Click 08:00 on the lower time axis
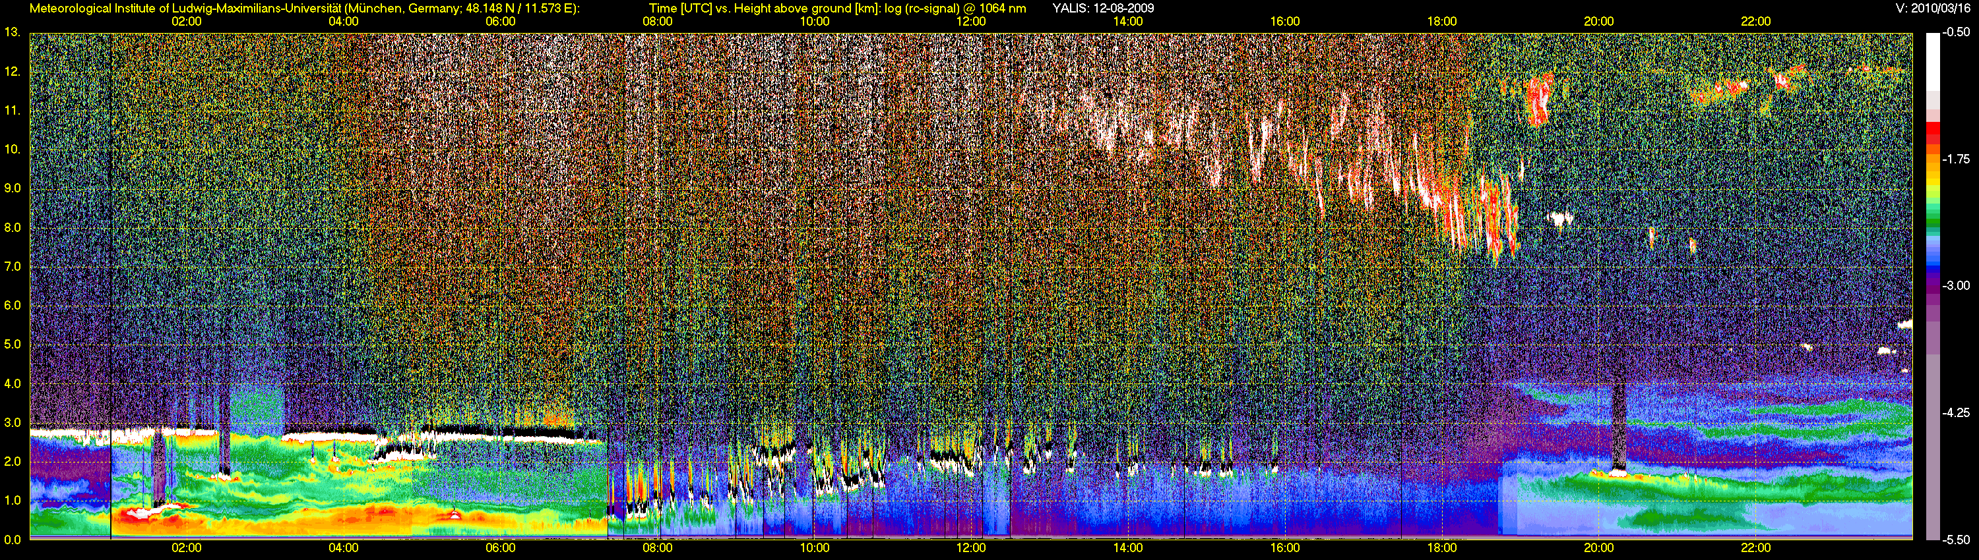 tap(658, 547)
